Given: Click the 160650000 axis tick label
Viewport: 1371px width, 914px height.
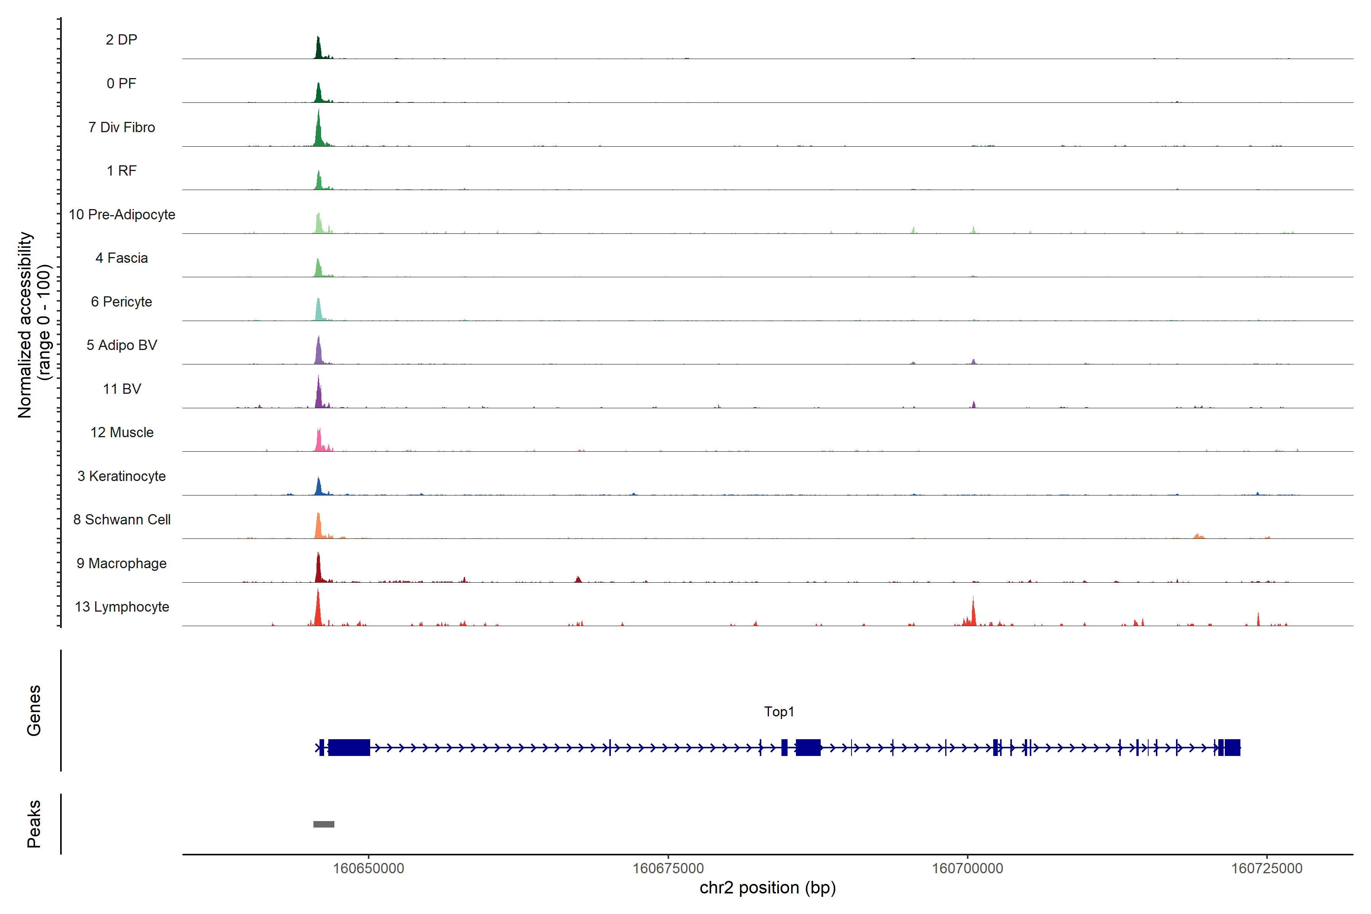Looking at the screenshot, I should [368, 869].
